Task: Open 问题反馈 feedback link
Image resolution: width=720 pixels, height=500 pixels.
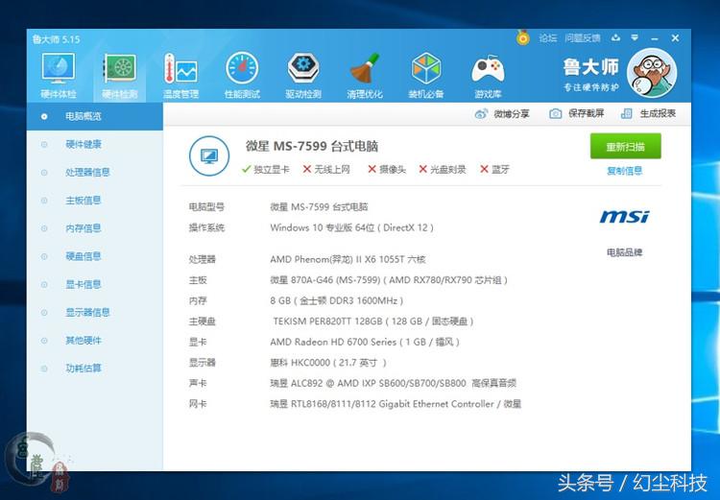Action: [583, 38]
